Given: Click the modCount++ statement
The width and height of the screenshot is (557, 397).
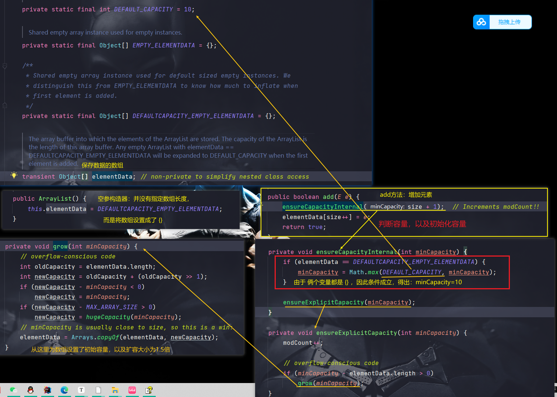Looking at the screenshot, I should point(303,343).
